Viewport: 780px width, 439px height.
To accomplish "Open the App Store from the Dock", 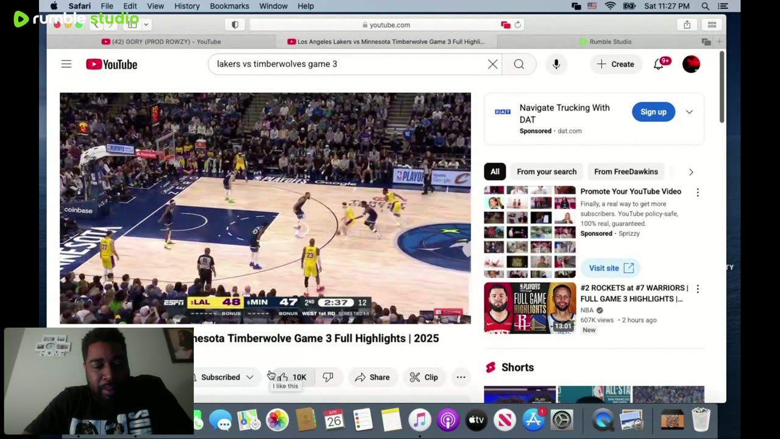I will click(x=533, y=421).
